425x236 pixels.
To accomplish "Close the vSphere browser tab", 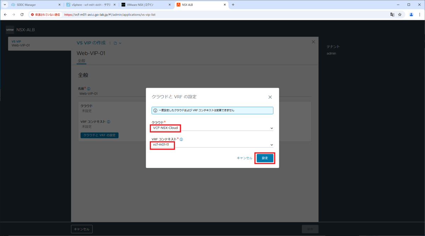I will coord(114,5).
